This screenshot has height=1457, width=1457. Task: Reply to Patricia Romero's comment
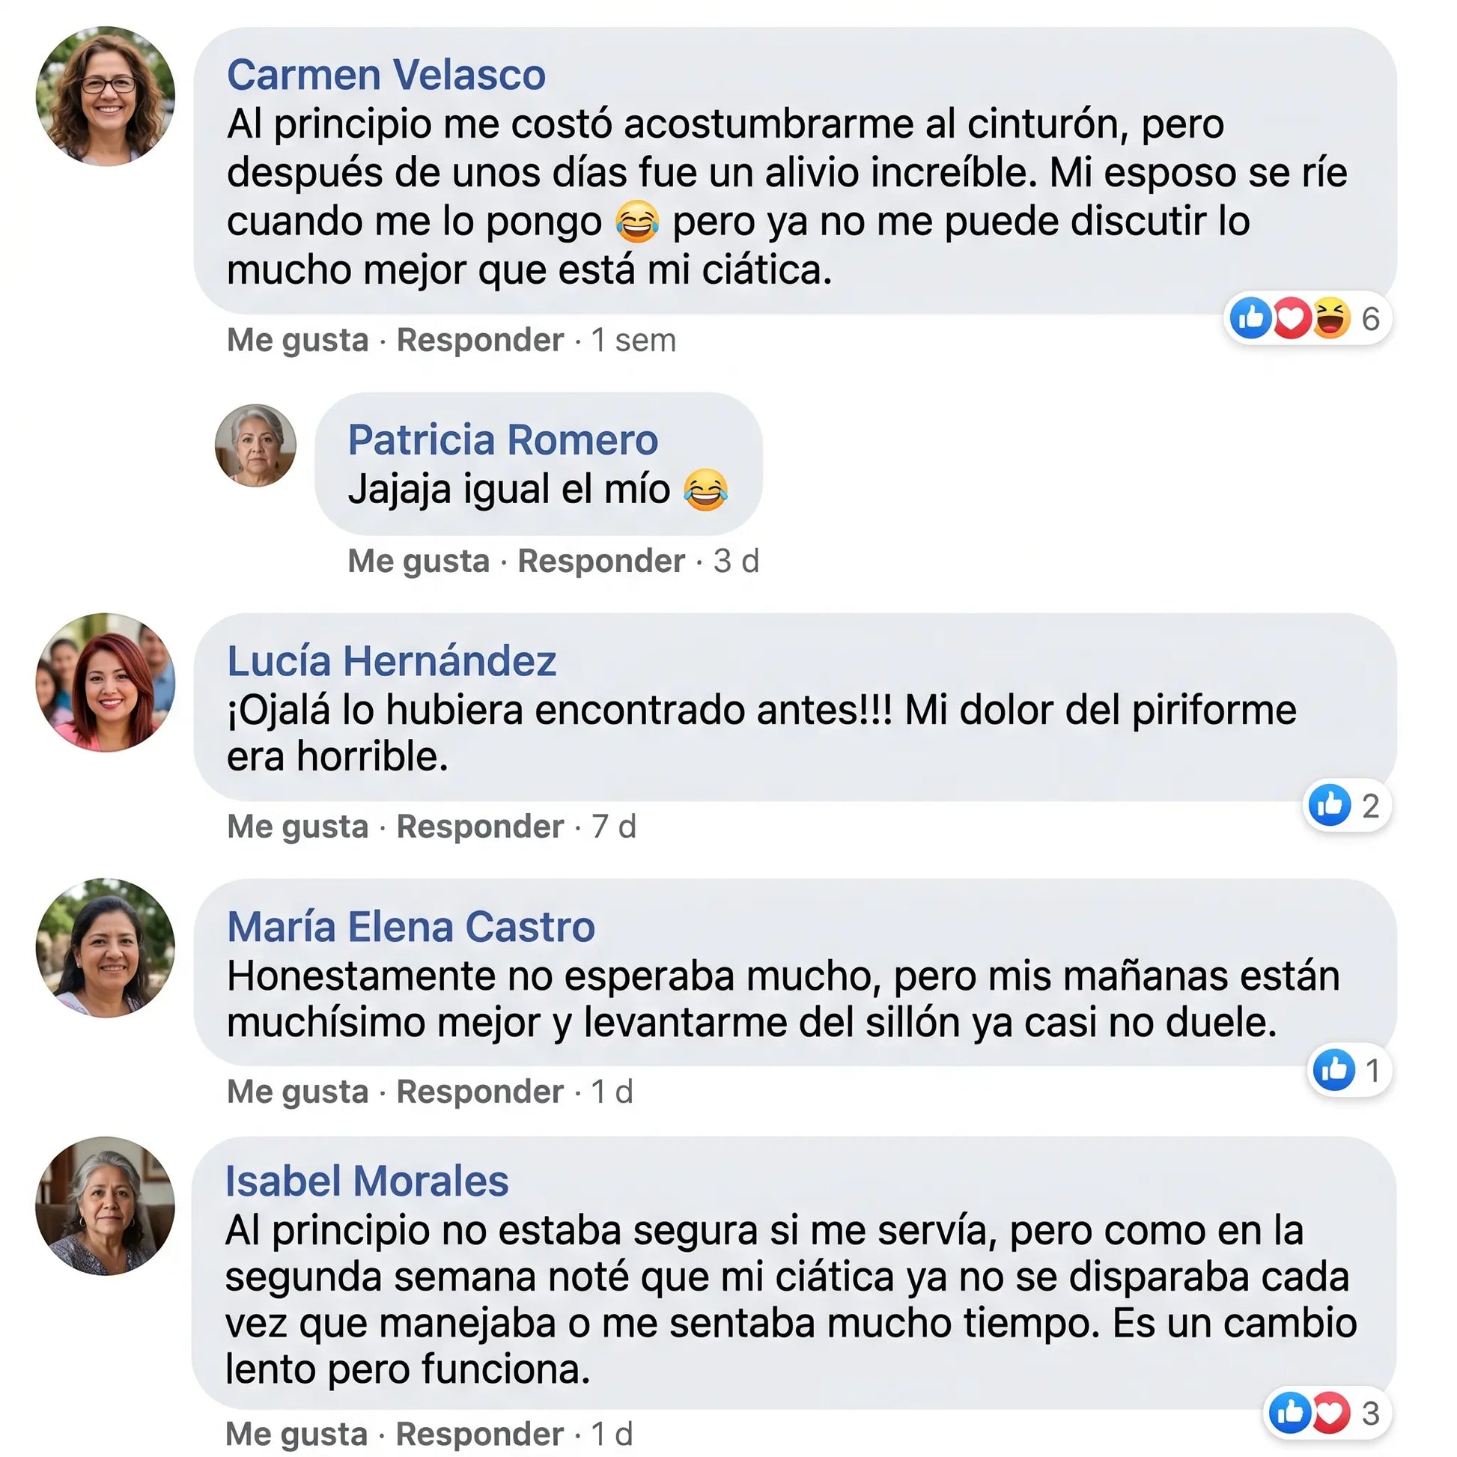click(601, 561)
